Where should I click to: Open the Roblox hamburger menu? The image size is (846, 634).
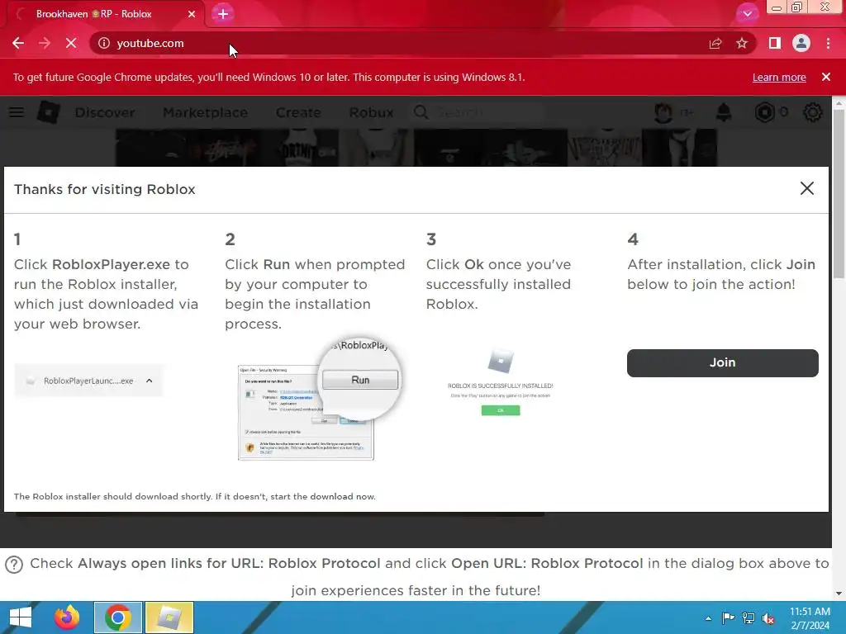click(17, 112)
